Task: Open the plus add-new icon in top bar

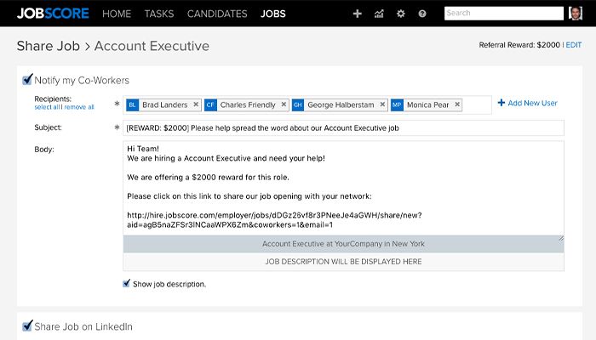Action: click(358, 14)
